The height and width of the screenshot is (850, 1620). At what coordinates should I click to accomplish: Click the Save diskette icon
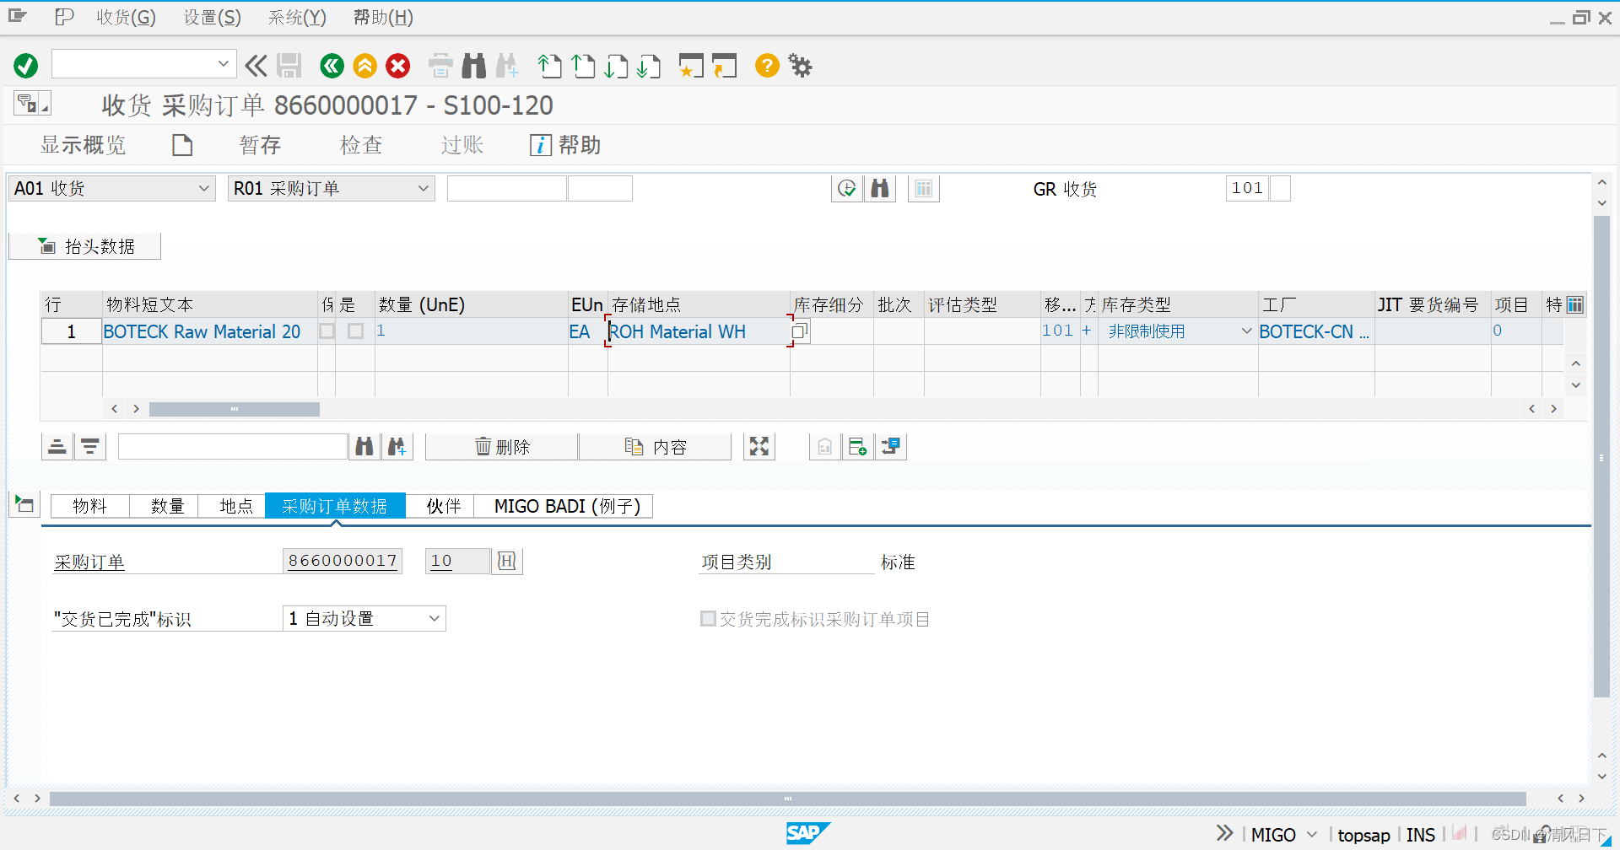(x=289, y=66)
